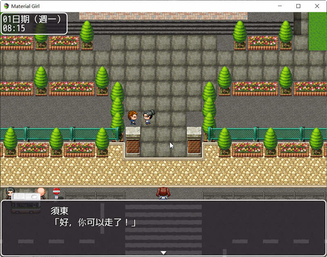Click the advance-dialogue arrow below the text box
Viewport: 327px width, 257px height.
pyautogui.click(x=163, y=253)
